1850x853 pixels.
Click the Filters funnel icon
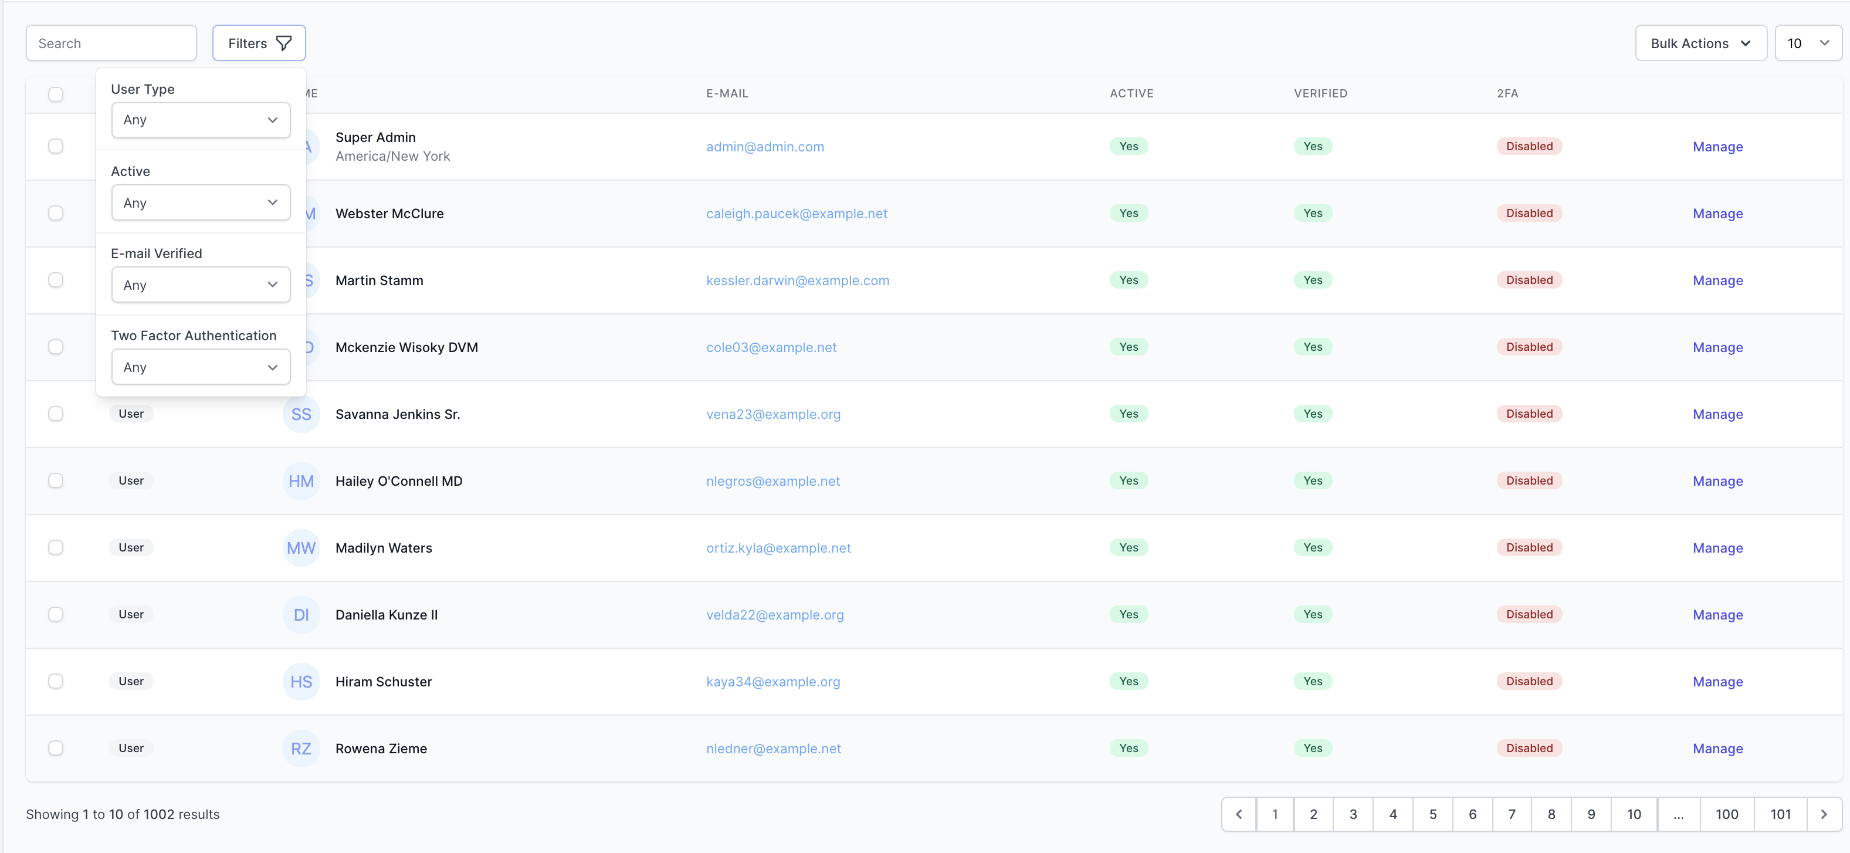284,44
